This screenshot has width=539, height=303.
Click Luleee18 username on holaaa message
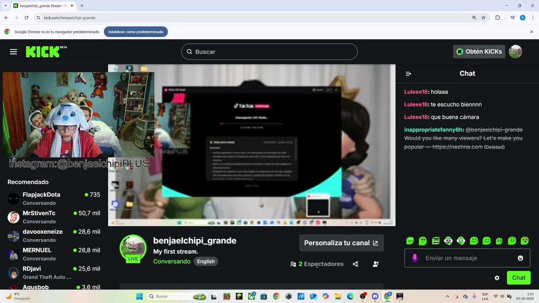point(416,92)
